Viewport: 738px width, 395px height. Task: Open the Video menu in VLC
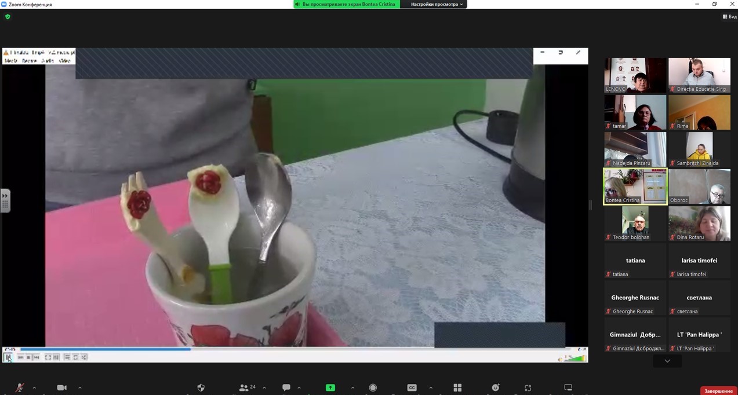tap(65, 61)
